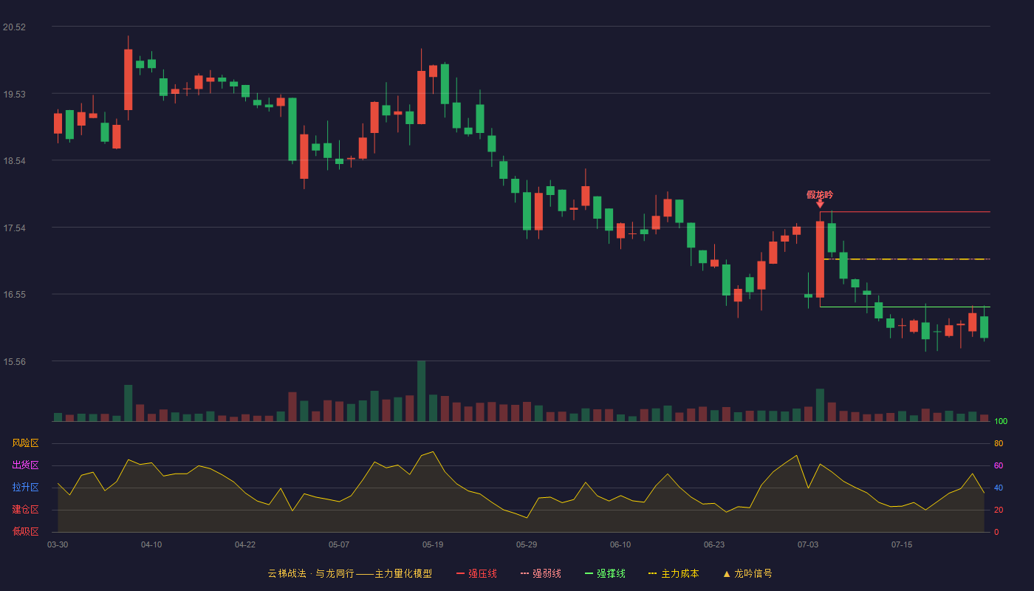Click the 建仓区 zone label
Image resolution: width=1034 pixels, height=591 pixels.
(25, 510)
